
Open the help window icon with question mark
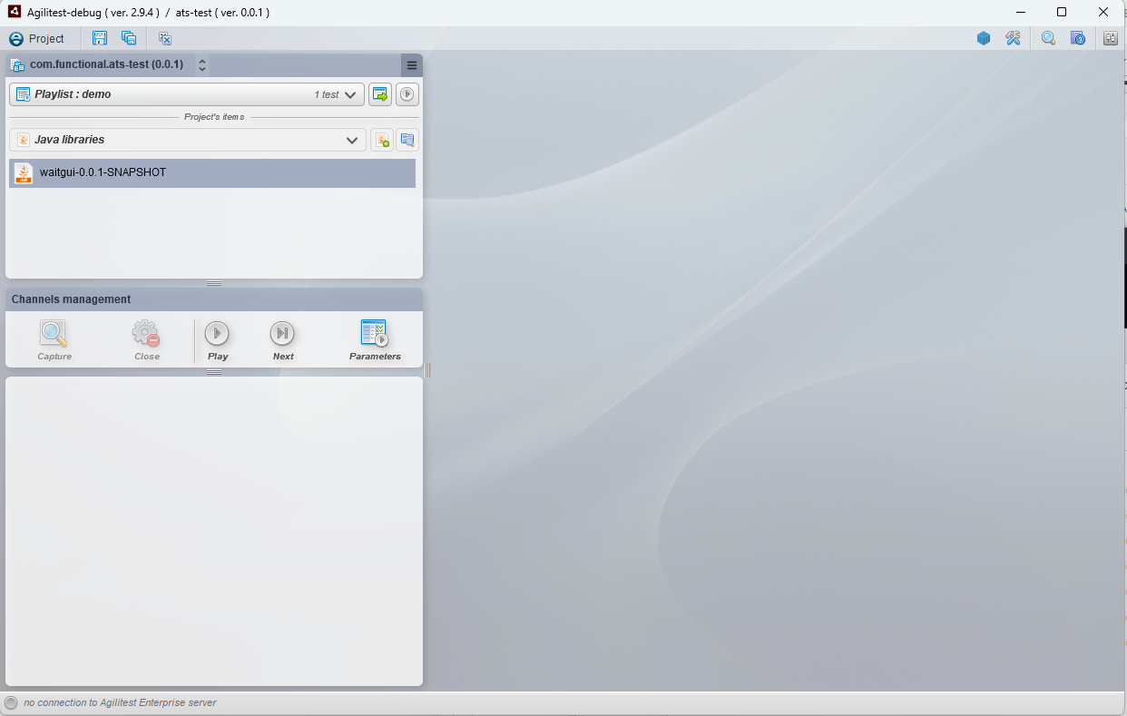(1078, 38)
